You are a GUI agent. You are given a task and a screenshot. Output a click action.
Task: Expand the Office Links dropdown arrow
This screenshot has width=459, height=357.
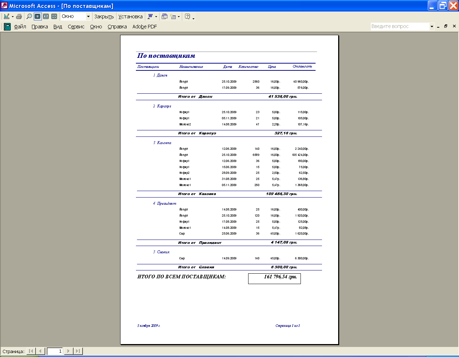point(156,17)
